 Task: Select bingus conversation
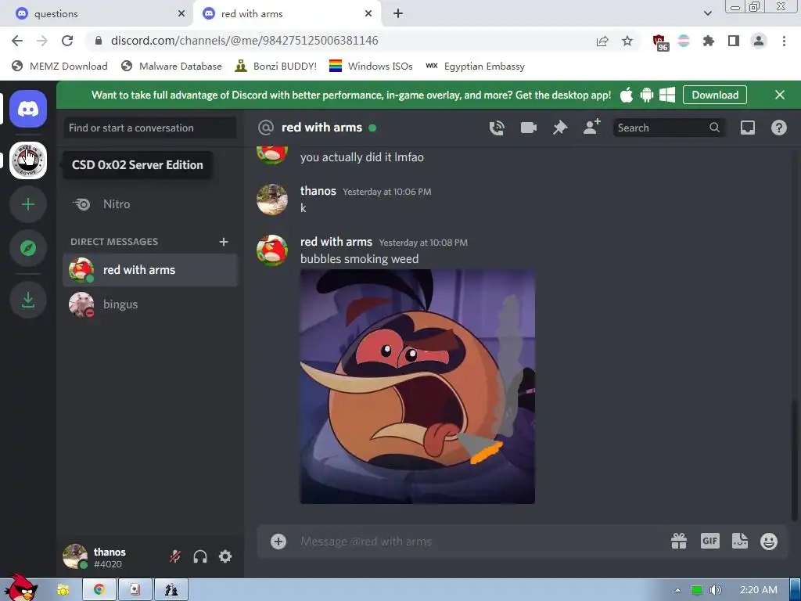[150, 304]
